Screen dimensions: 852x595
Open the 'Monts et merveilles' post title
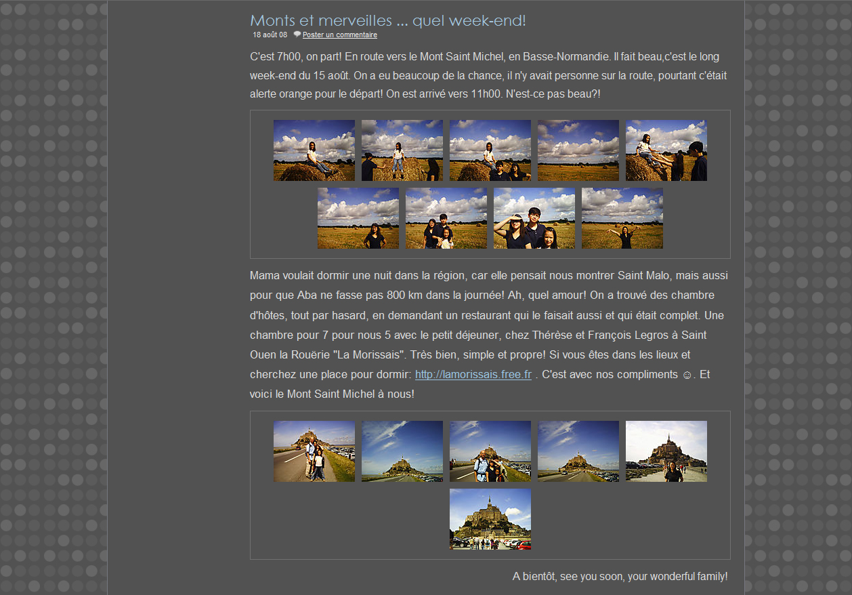387,20
